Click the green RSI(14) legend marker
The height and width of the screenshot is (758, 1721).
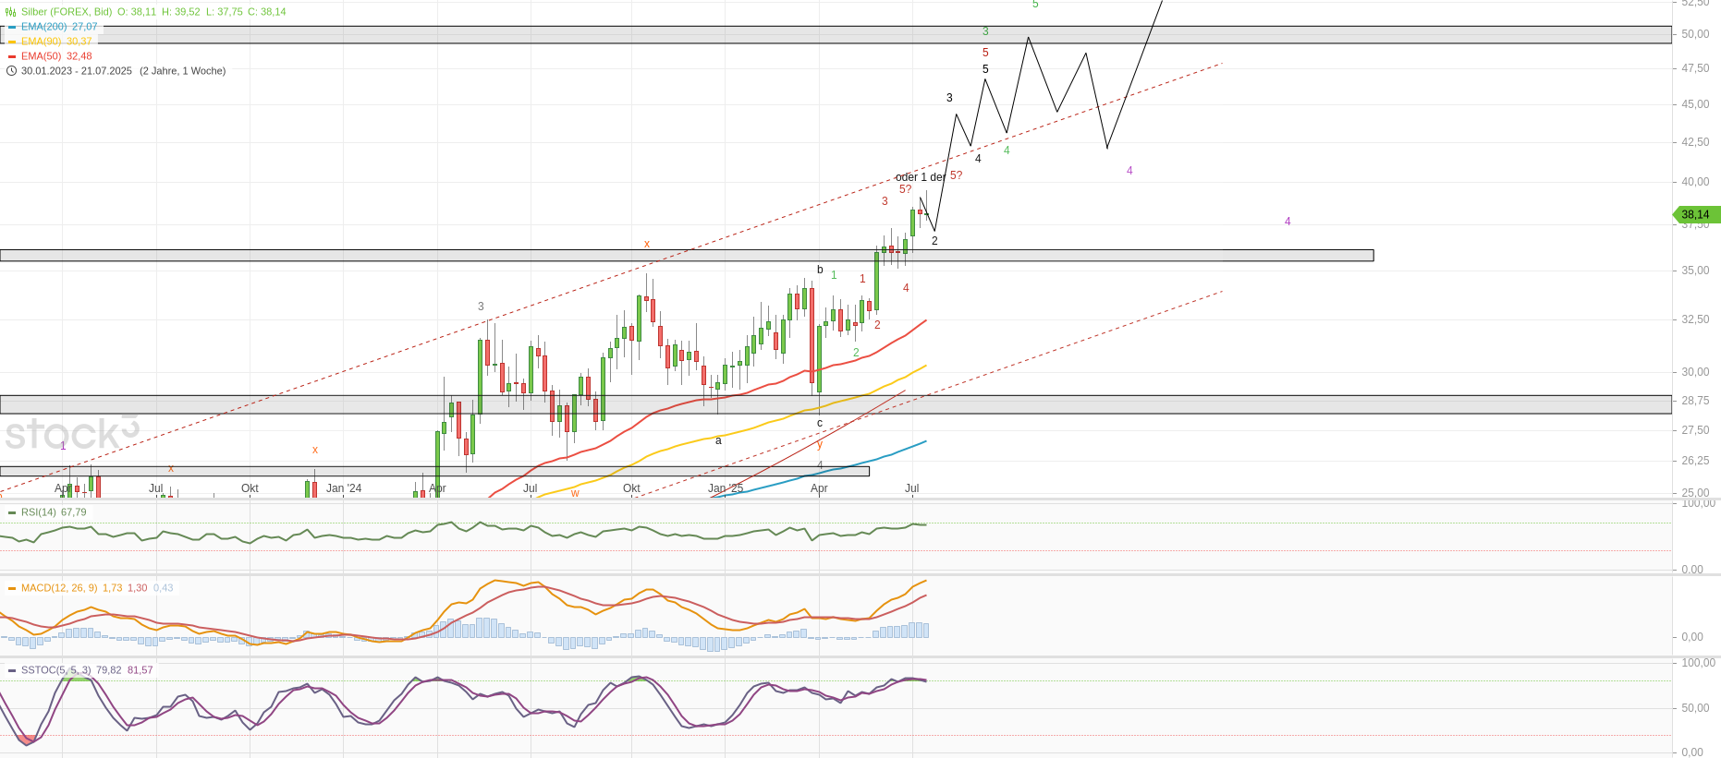[x=12, y=512]
